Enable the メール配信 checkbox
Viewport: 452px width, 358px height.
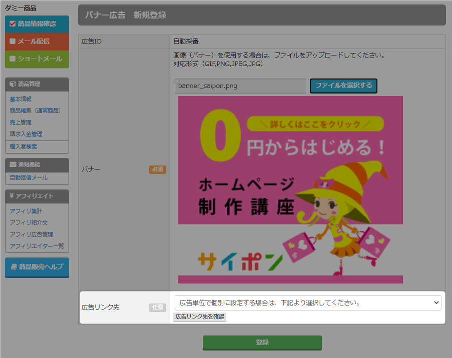click(x=13, y=41)
